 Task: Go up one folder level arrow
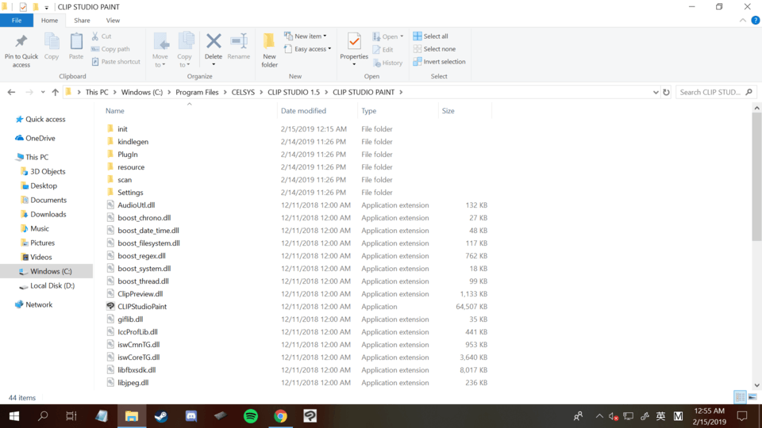(56, 92)
